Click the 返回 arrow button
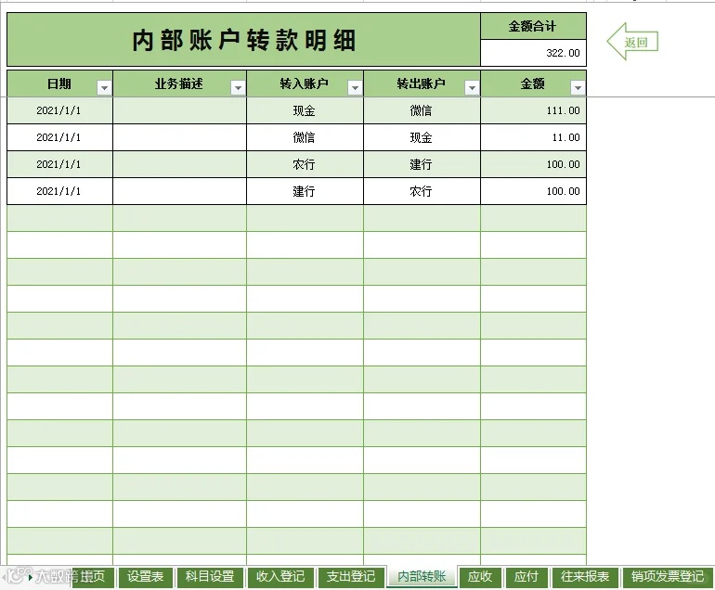This screenshot has width=715, height=590. (632, 42)
